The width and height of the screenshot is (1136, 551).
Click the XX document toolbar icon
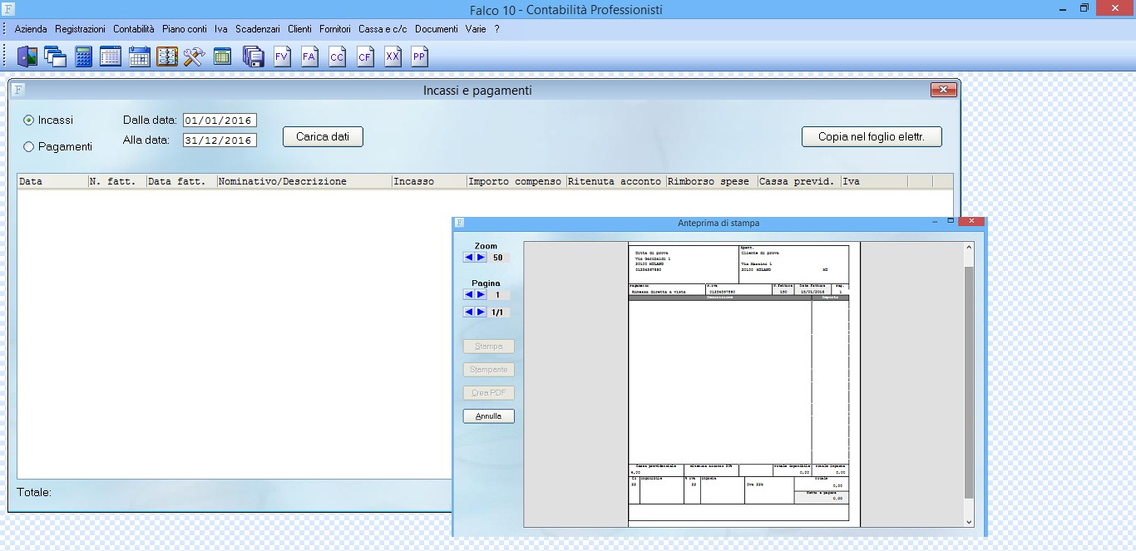[393, 57]
